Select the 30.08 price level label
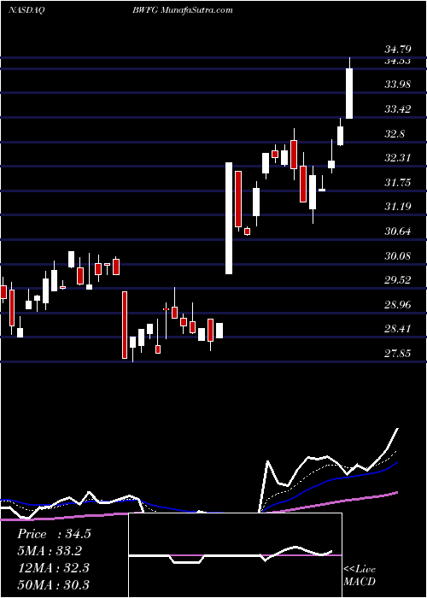This screenshot has height=598, width=427. (398, 255)
